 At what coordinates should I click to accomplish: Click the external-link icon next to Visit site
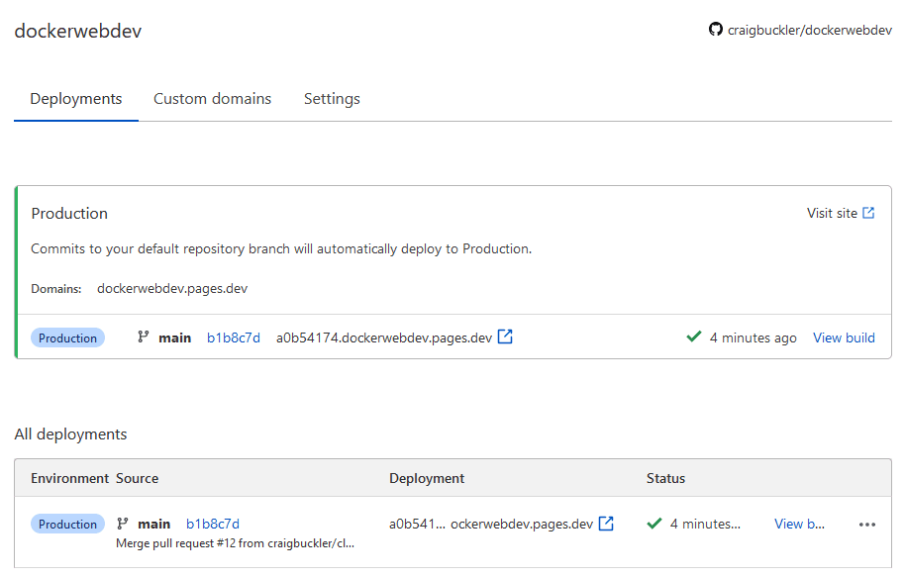click(868, 213)
